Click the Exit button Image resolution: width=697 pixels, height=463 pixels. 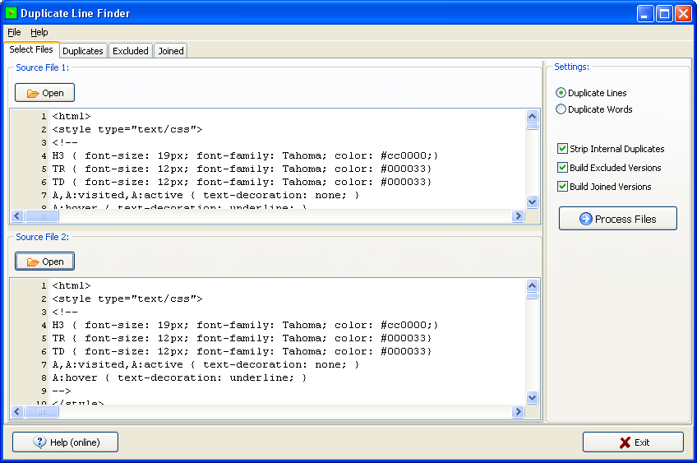633,442
